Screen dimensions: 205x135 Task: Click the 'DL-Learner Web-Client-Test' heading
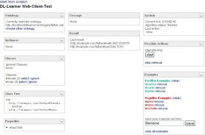click(x=26, y=6)
